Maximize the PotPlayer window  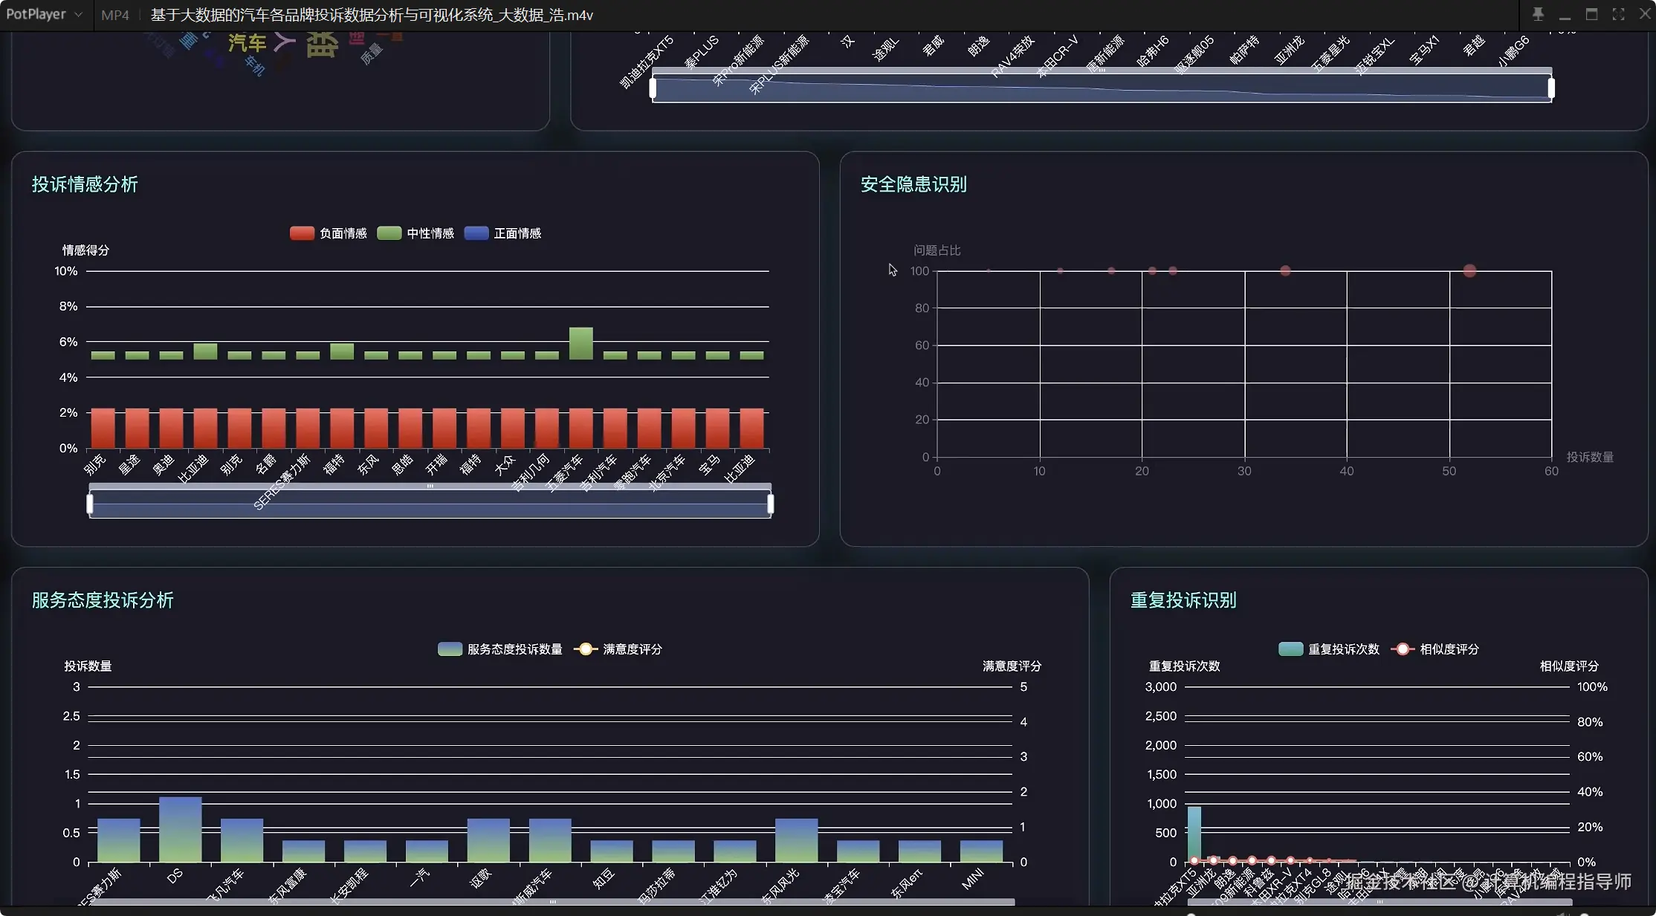tap(1591, 14)
